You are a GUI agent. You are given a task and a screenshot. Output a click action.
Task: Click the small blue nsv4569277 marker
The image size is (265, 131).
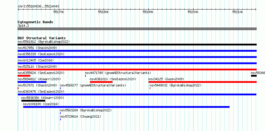click(60, 88)
